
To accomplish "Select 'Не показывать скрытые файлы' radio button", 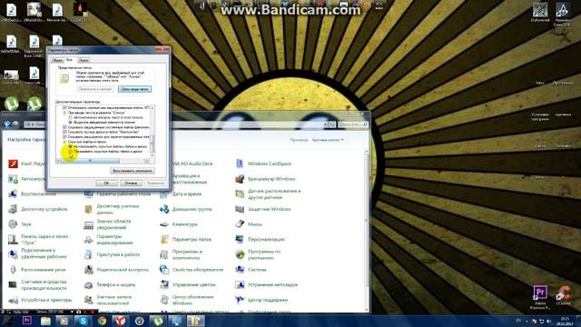I will click(71, 146).
